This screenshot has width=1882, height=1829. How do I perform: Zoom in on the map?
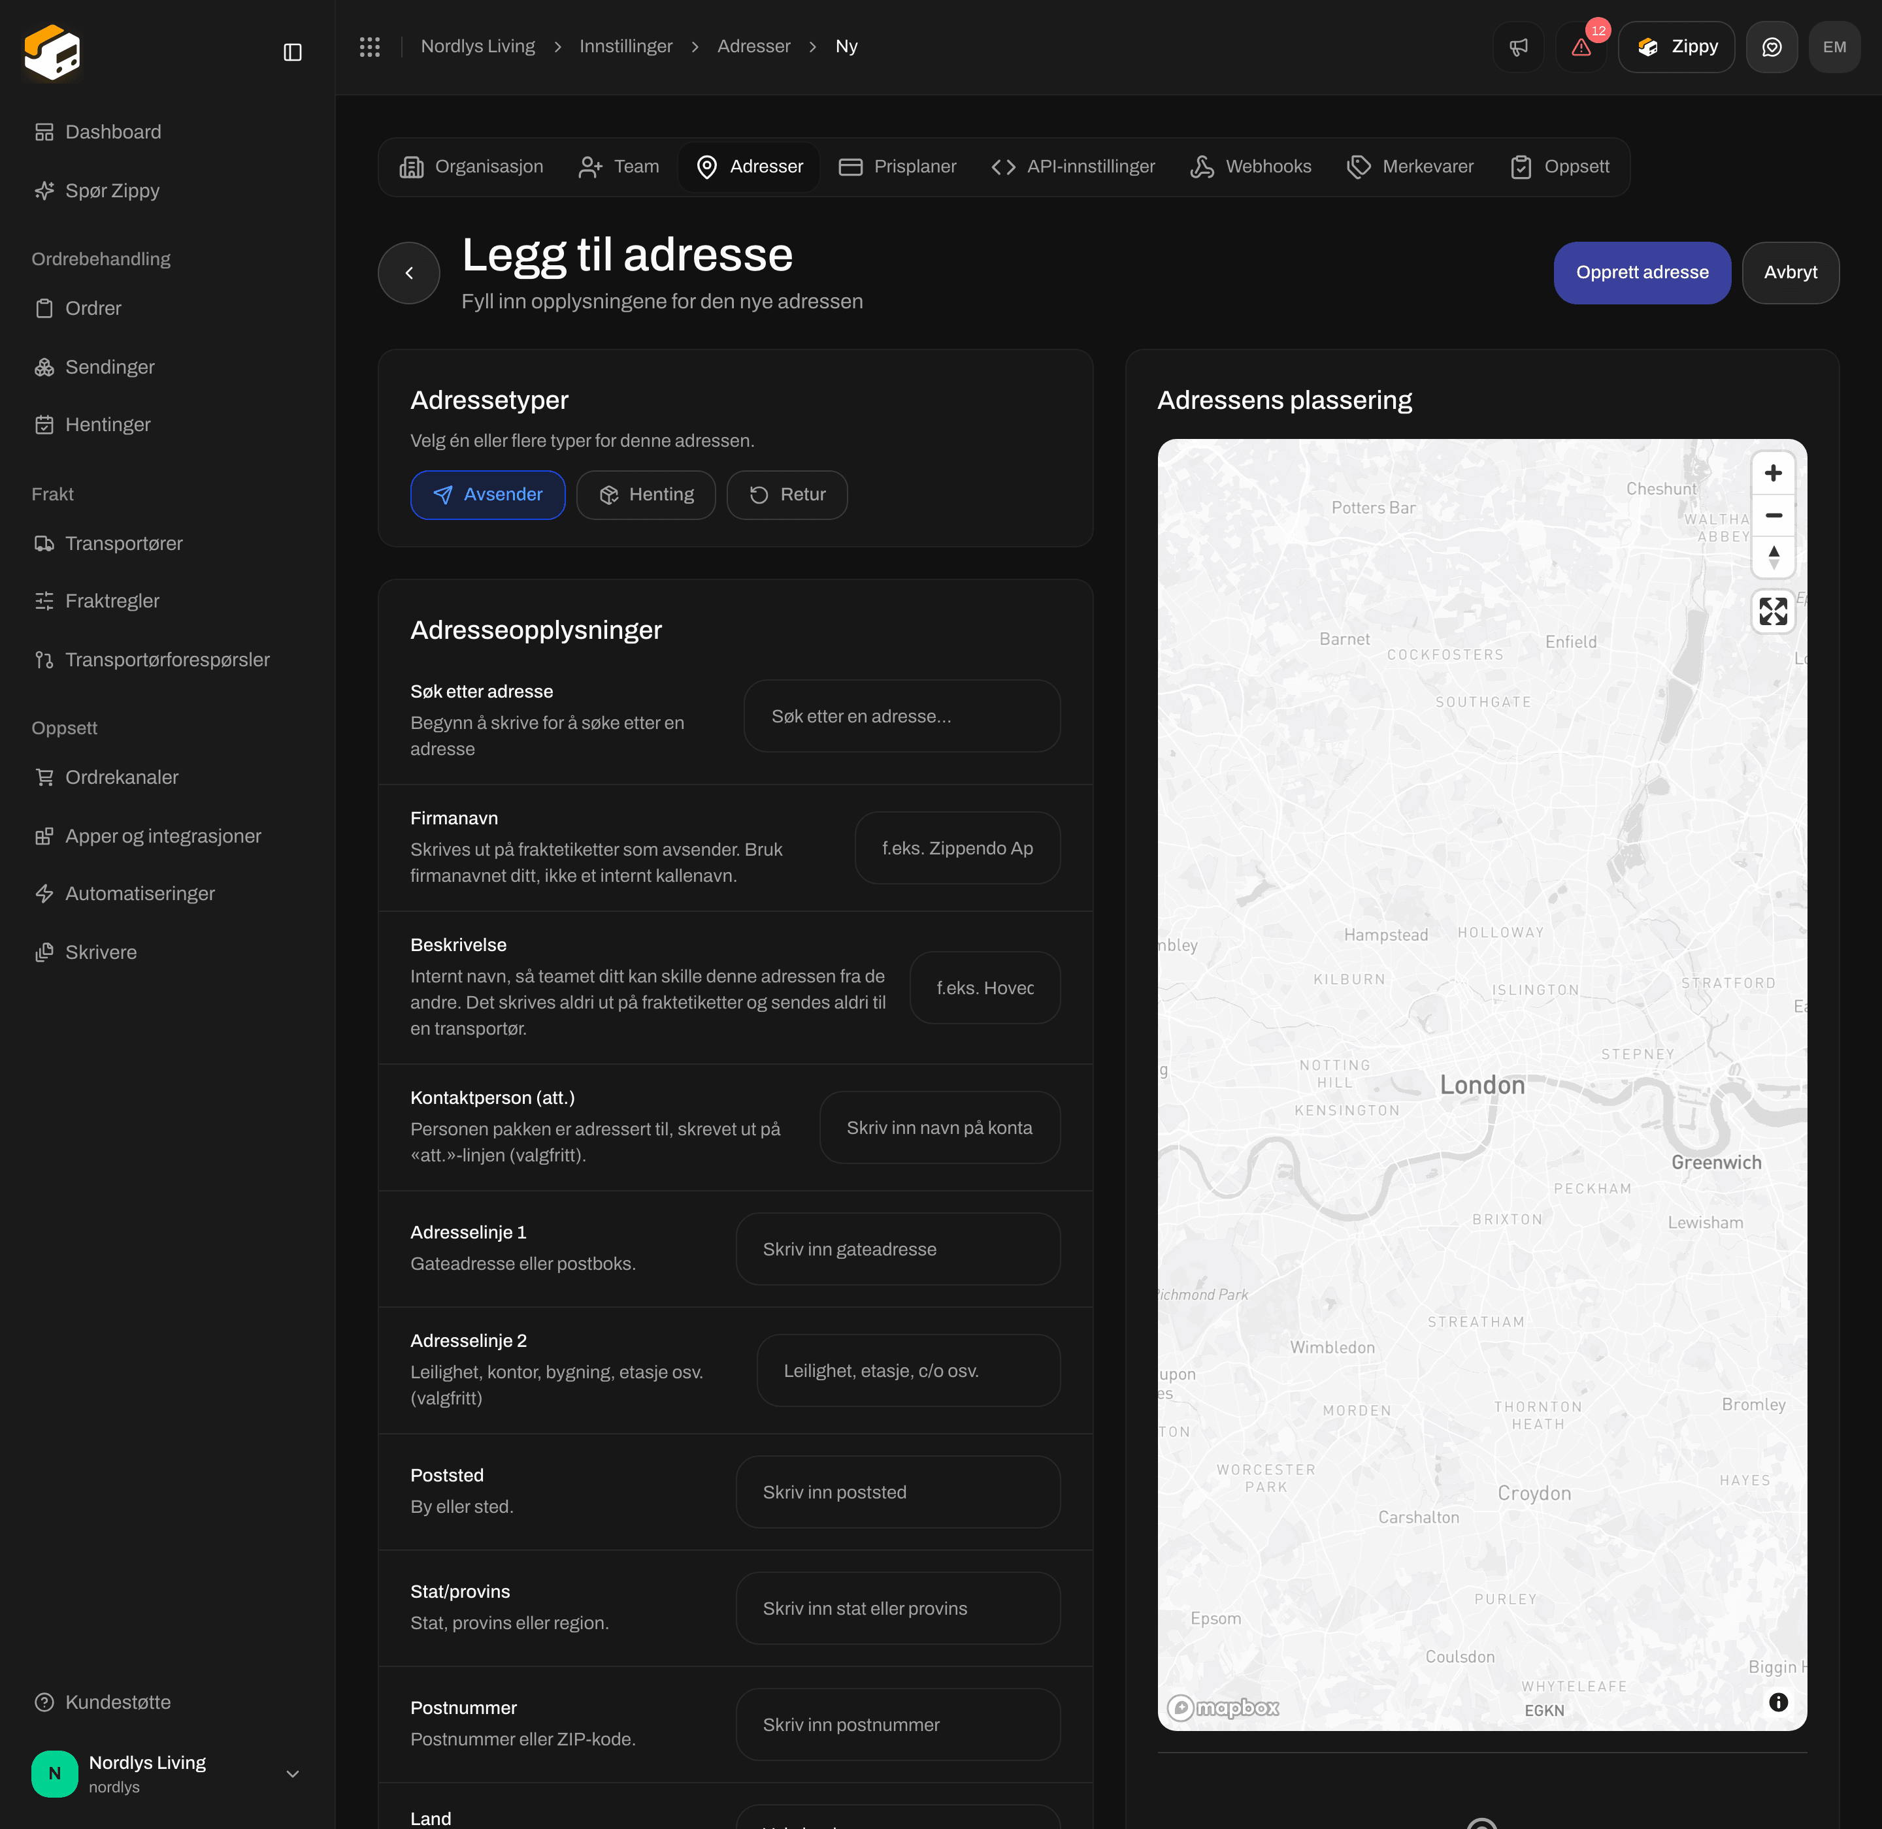pos(1774,473)
